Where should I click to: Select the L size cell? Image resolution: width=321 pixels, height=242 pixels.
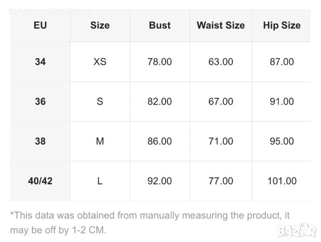coord(100,181)
